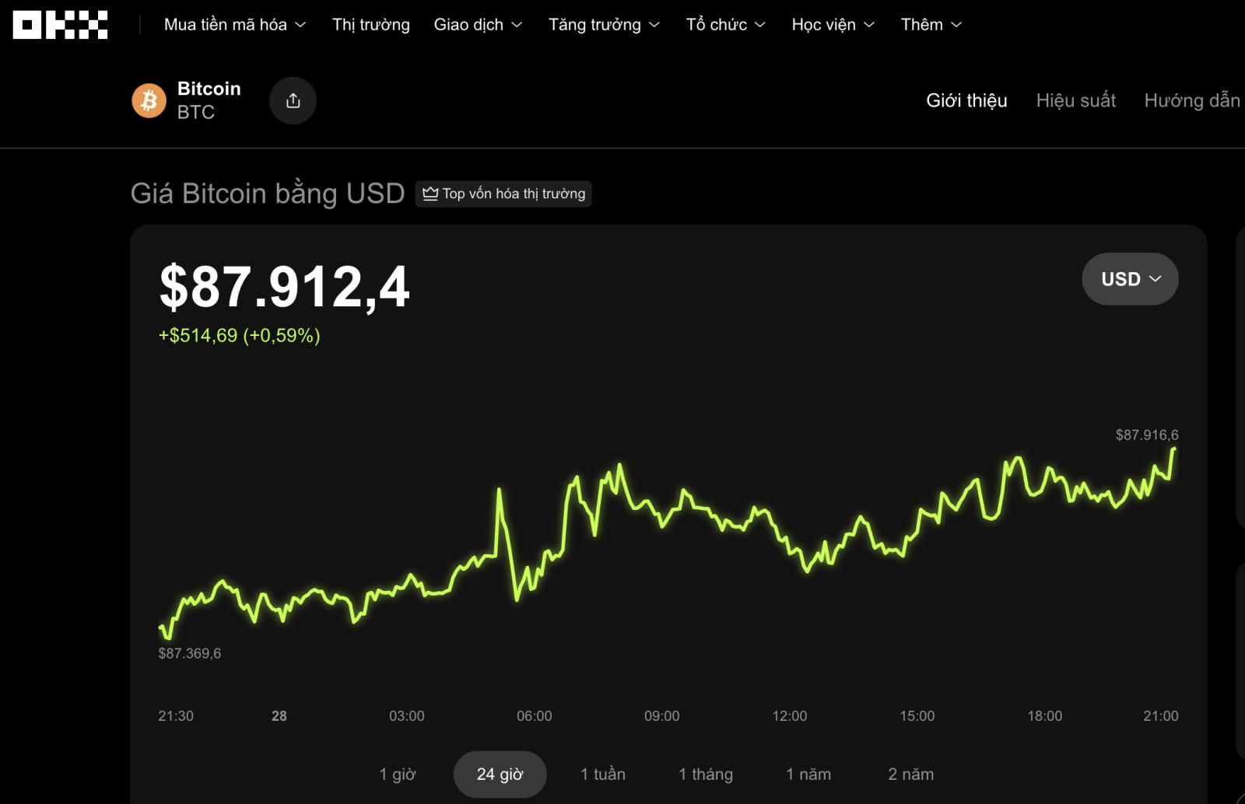Show the 1 tháng price chart
Image resolution: width=1245 pixels, height=804 pixels.
click(706, 774)
